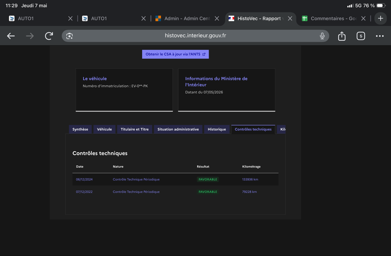Go to Situation administrative tab
Screen dimensions: 391x256
[178, 129]
